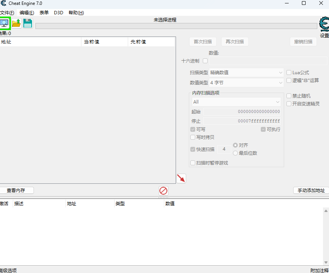329x273 pixels.
Task: Click the 激活 column header
Action: [x=6, y=203]
